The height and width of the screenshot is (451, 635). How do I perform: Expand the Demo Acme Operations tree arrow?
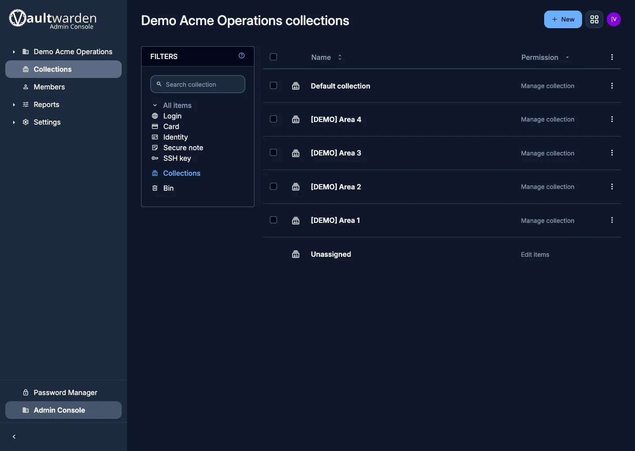(14, 52)
